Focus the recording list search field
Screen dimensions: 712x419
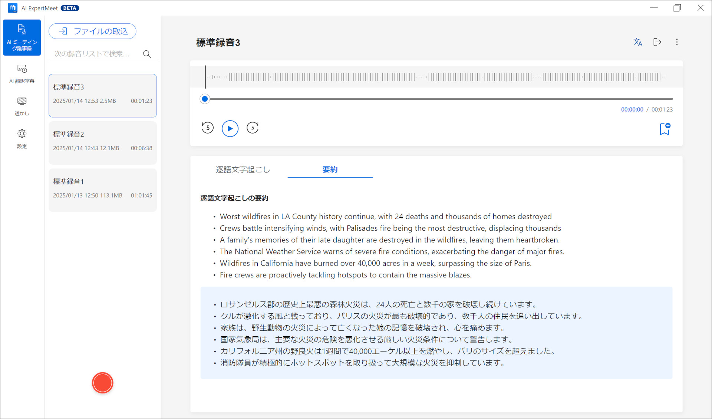pyautogui.click(x=95, y=54)
